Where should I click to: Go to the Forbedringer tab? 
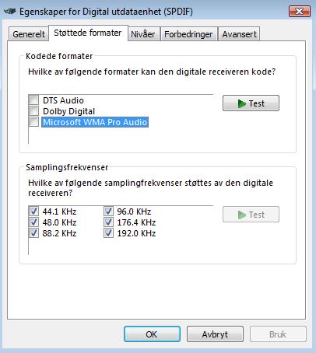pos(188,34)
